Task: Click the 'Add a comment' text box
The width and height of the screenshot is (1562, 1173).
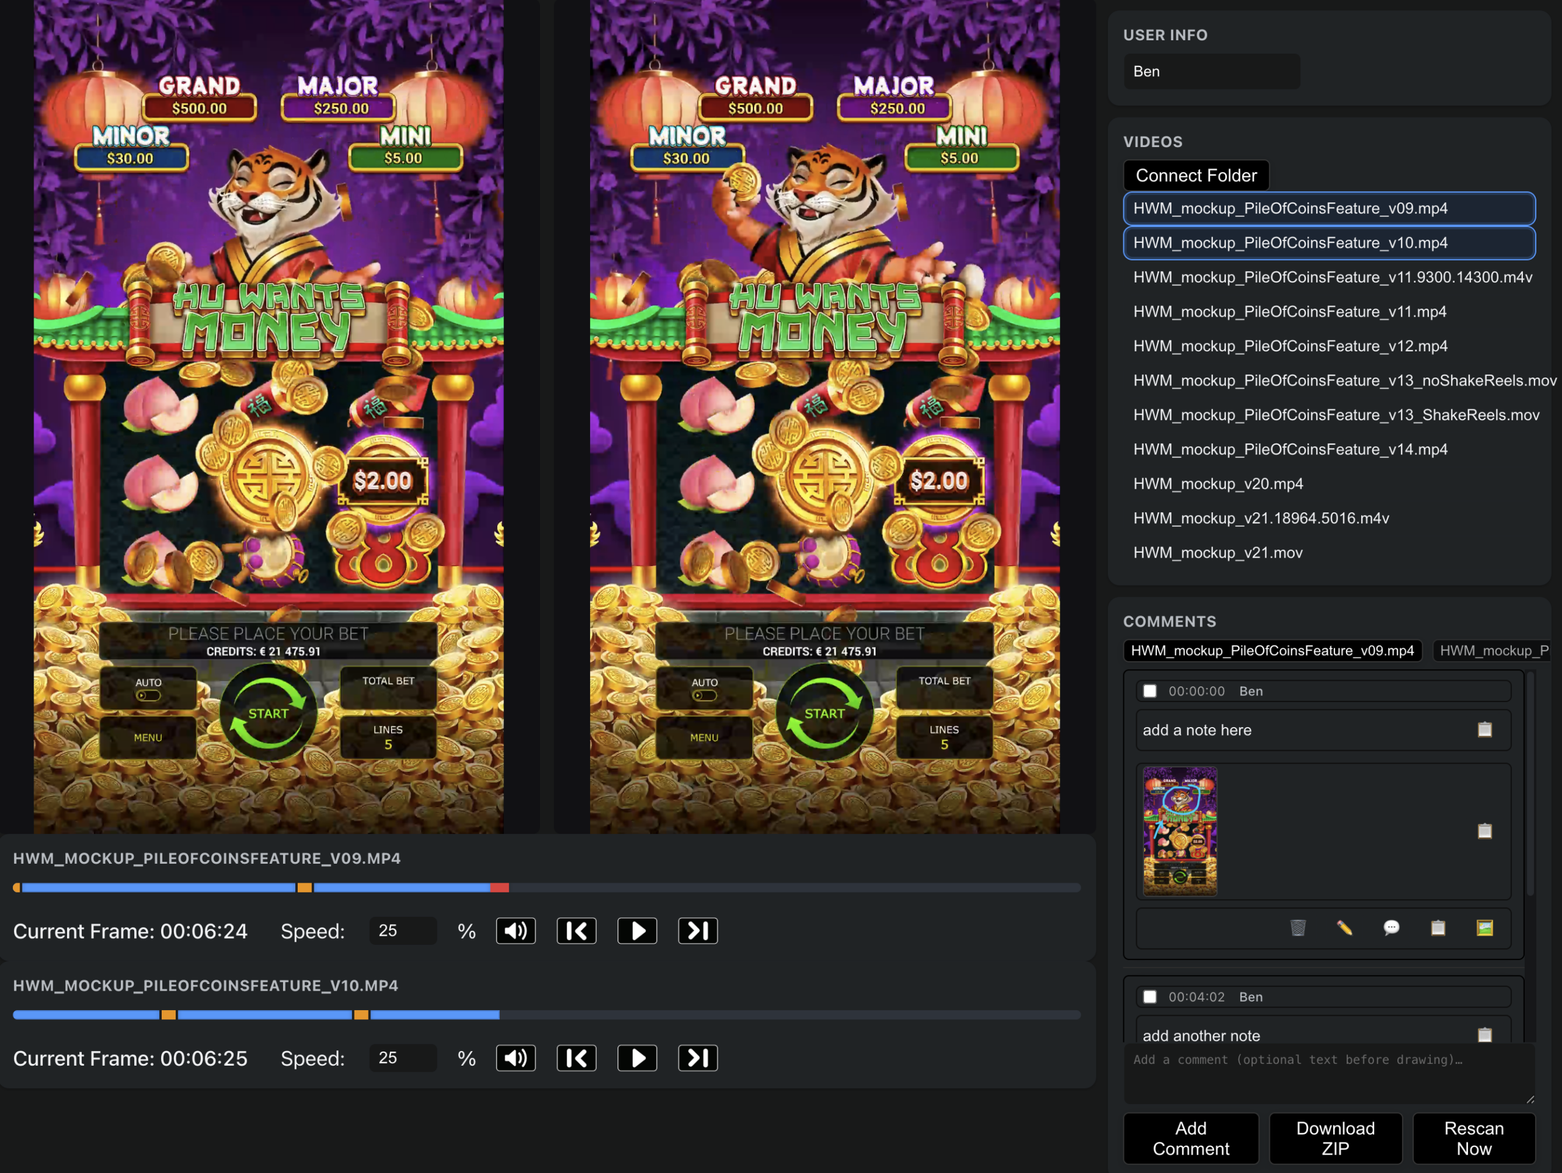Action: click(x=1329, y=1074)
